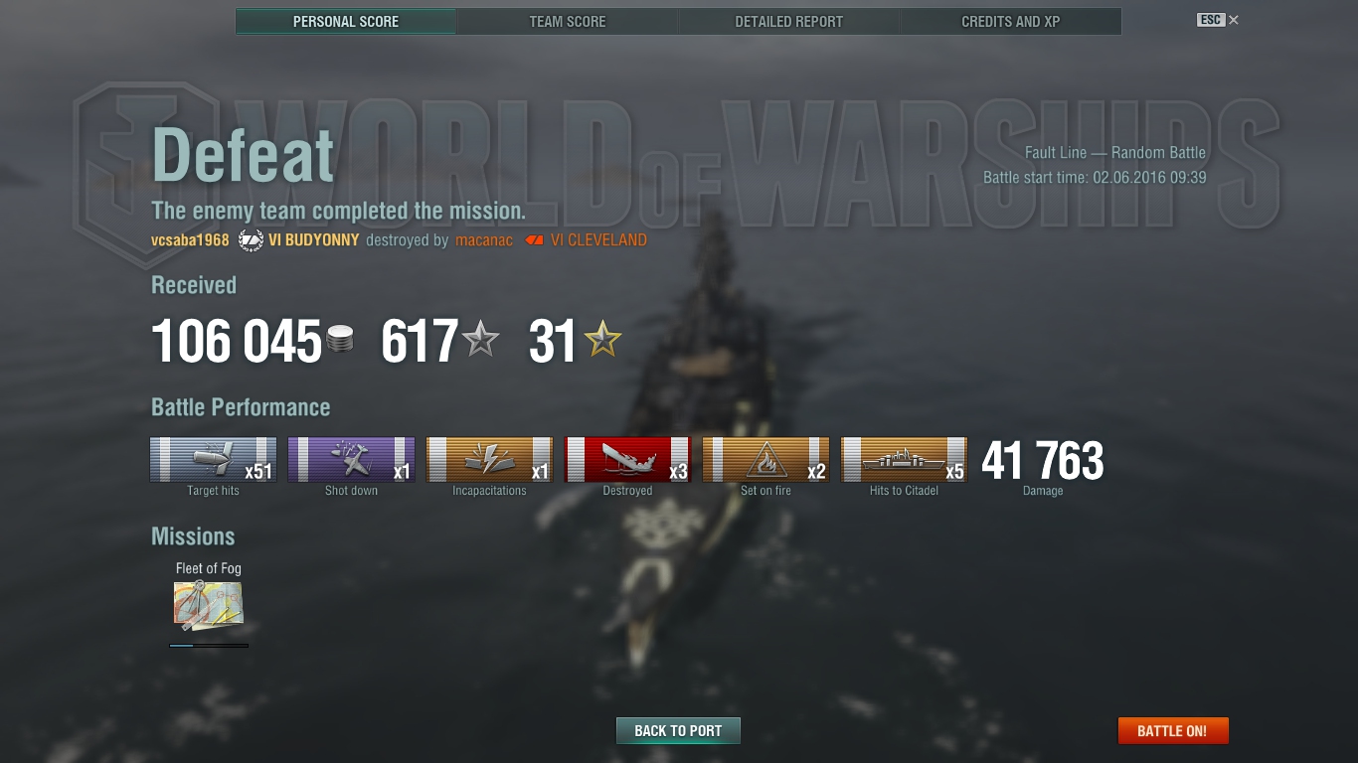Click the gold free XP star

(x=602, y=341)
